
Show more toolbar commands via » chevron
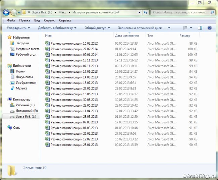pos(169,28)
